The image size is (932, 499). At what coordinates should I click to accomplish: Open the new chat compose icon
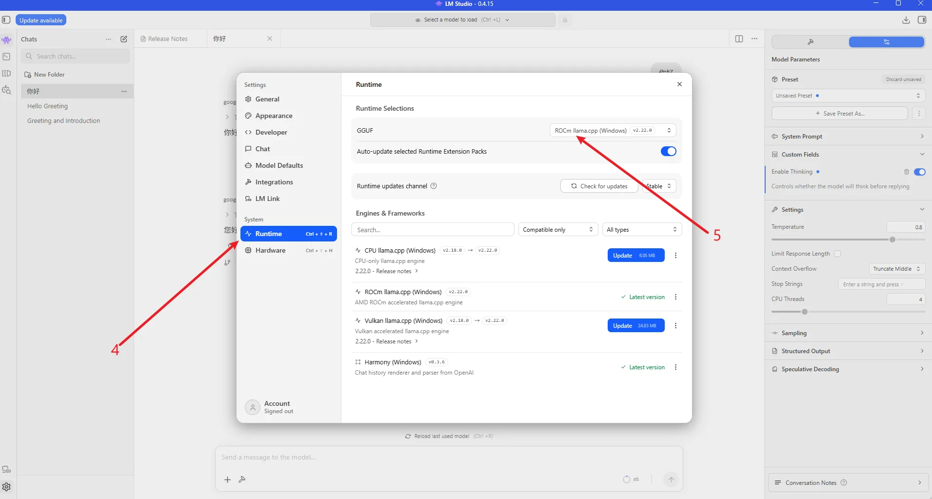pyautogui.click(x=124, y=39)
